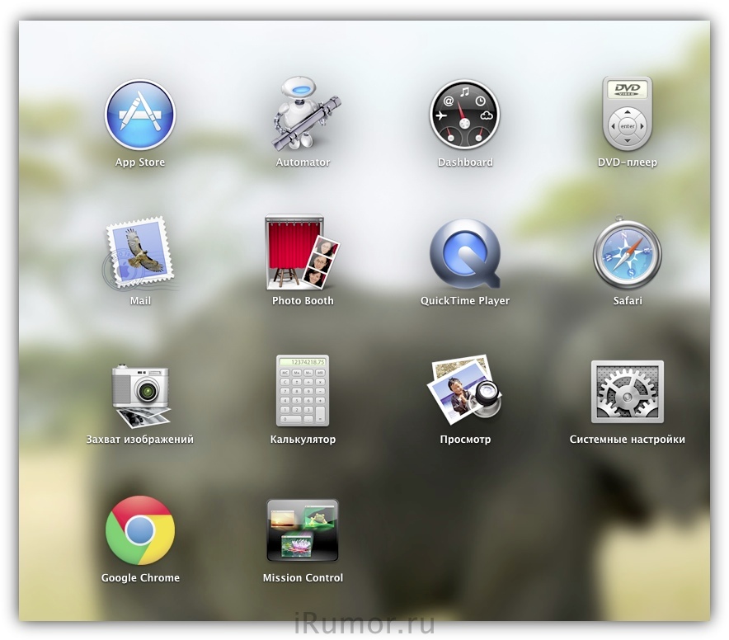Image resolution: width=729 pixels, height=640 pixels.
Task: Launch Photo Booth icon
Action: 303,252
